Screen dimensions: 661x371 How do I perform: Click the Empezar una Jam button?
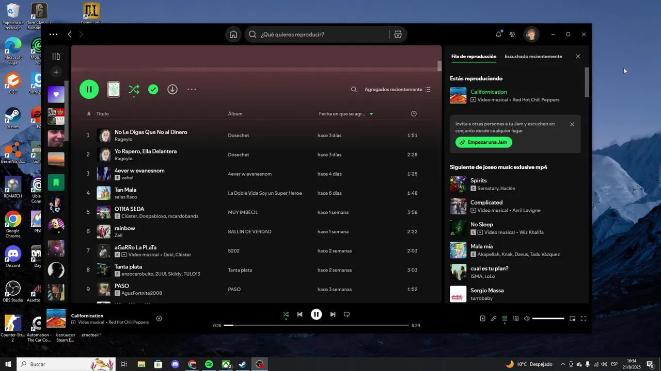pos(484,142)
